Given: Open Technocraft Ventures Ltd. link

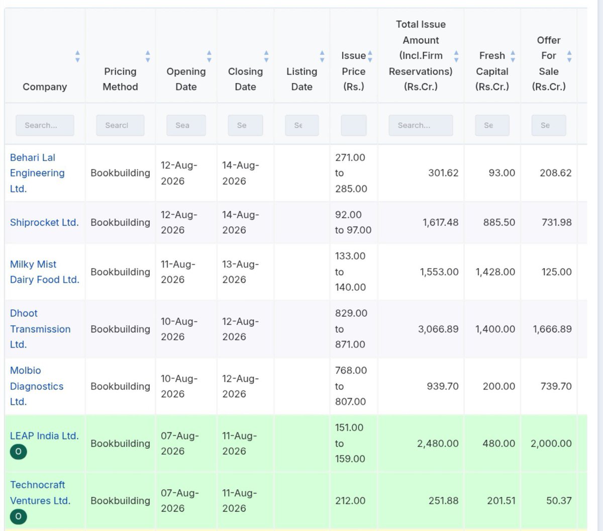Looking at the screenshot, I should [x=40, y=493].
